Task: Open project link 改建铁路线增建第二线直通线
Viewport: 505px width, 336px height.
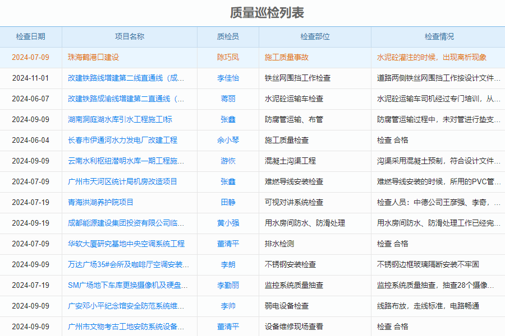Action: (126, 78)
